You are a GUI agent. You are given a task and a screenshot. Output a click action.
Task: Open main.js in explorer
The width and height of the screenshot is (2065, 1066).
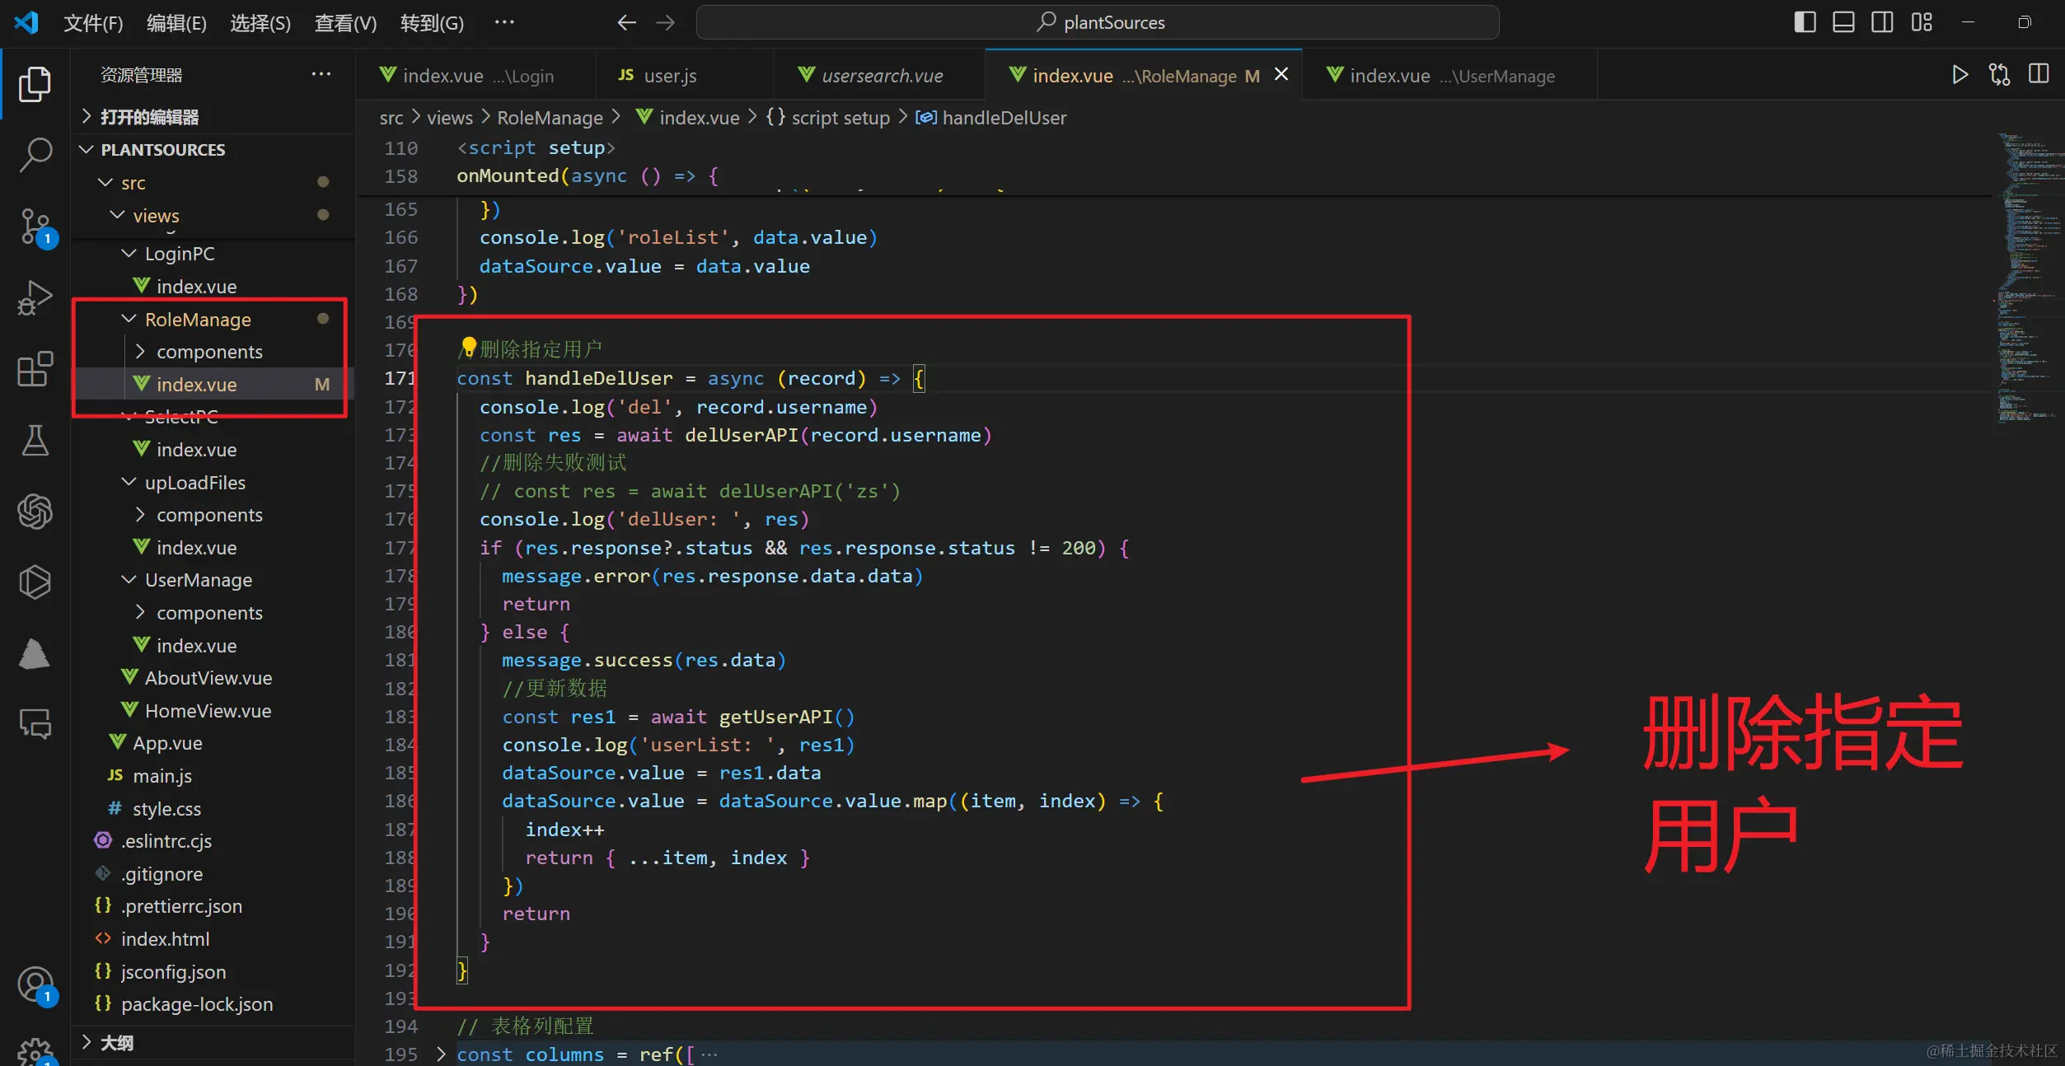click(213, 776)
